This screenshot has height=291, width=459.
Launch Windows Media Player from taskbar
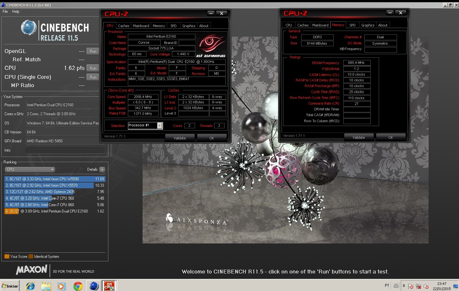(62, 286)
